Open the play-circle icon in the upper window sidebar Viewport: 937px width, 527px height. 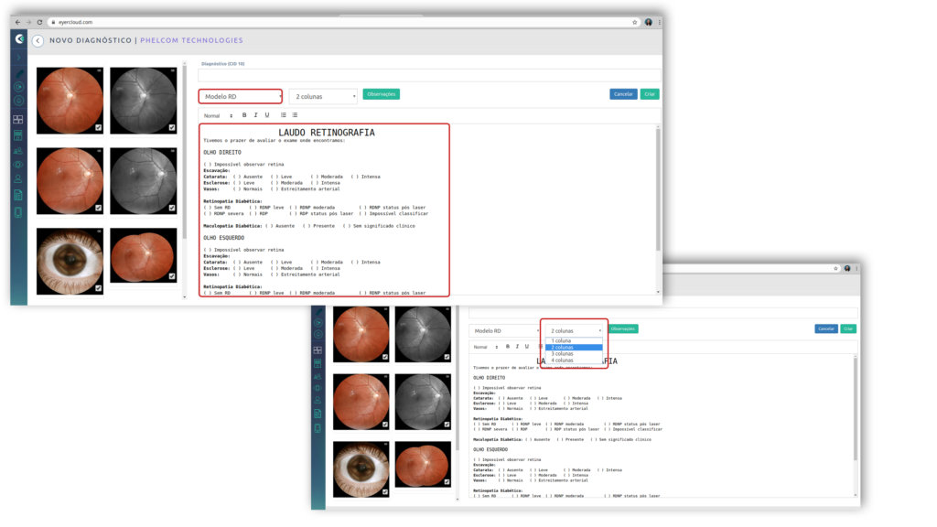click(18, 87)
